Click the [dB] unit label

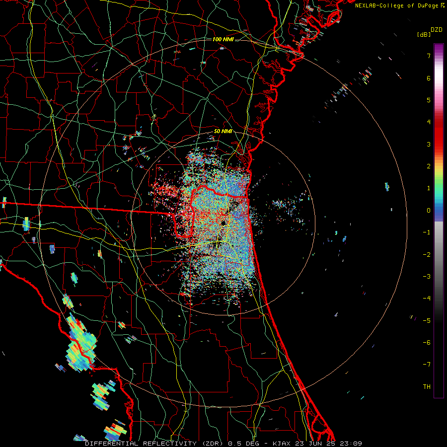(424, 34)
